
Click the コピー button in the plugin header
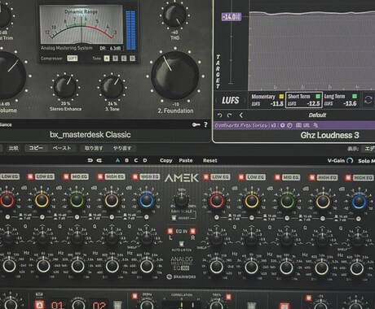(36, 148)
